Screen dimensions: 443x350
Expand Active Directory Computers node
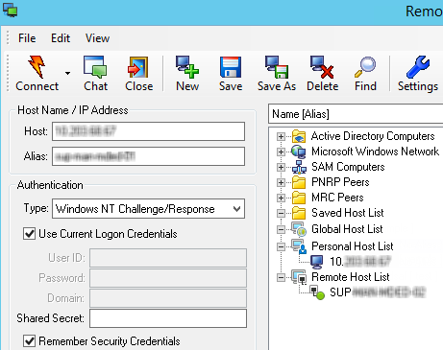tap(281, 136)
